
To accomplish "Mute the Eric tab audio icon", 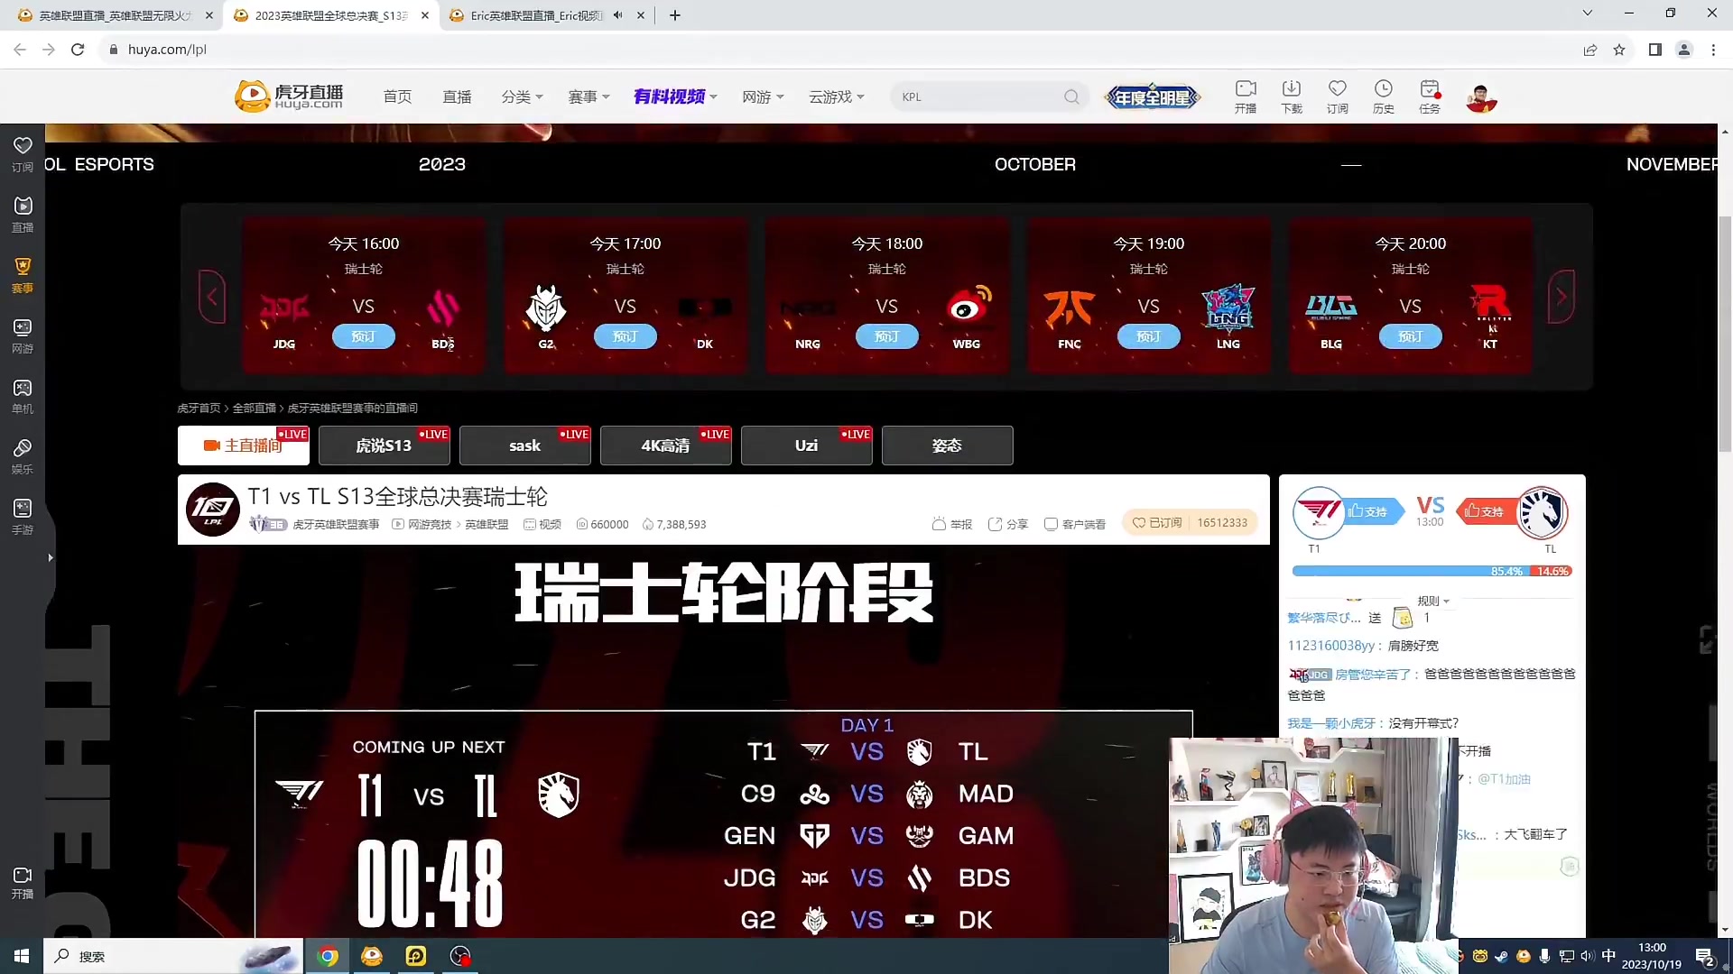I will tap(617, 15).
